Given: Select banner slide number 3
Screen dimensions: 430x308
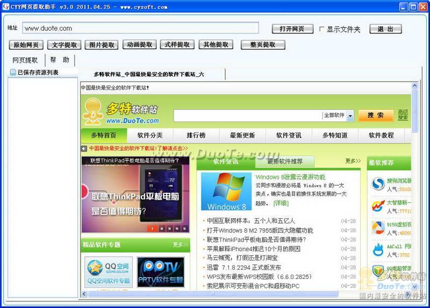Looking at the screenshot, I should (169, 228).
